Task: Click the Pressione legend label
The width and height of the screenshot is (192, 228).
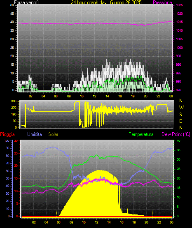Action: pyautogui.click(x=162, y=2)
